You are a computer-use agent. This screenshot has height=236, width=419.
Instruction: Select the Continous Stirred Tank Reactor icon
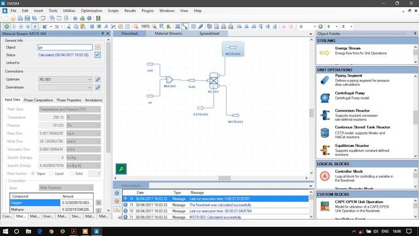pyautogui.click(x=325, y=132)
